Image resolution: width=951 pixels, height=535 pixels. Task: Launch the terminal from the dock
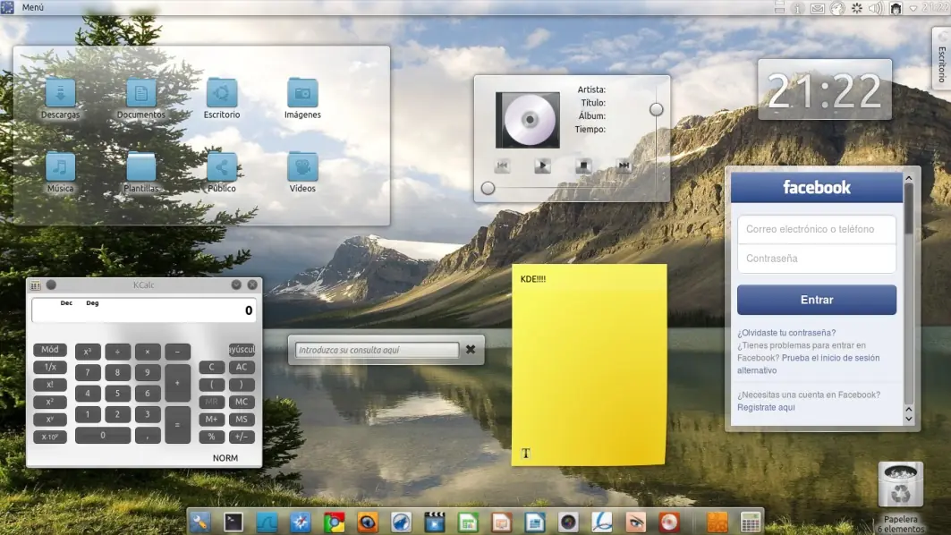coord(234,522)
